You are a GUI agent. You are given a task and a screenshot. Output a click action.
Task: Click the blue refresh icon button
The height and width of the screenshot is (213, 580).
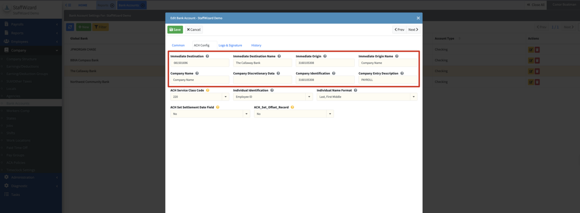point(70,27)
